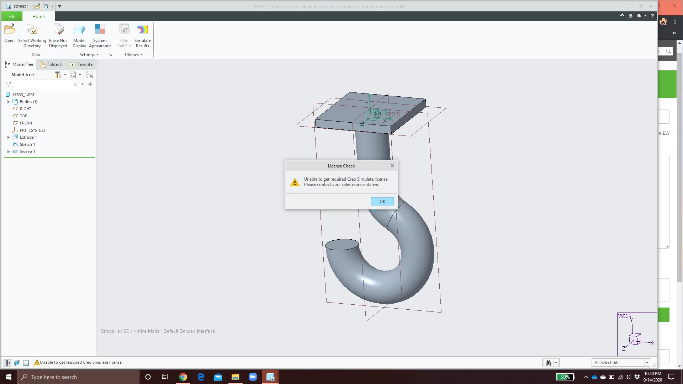This screenshot has width=683, height=384.
Task: Click the Open folder icon in ribbon
Action: point(10,30)
